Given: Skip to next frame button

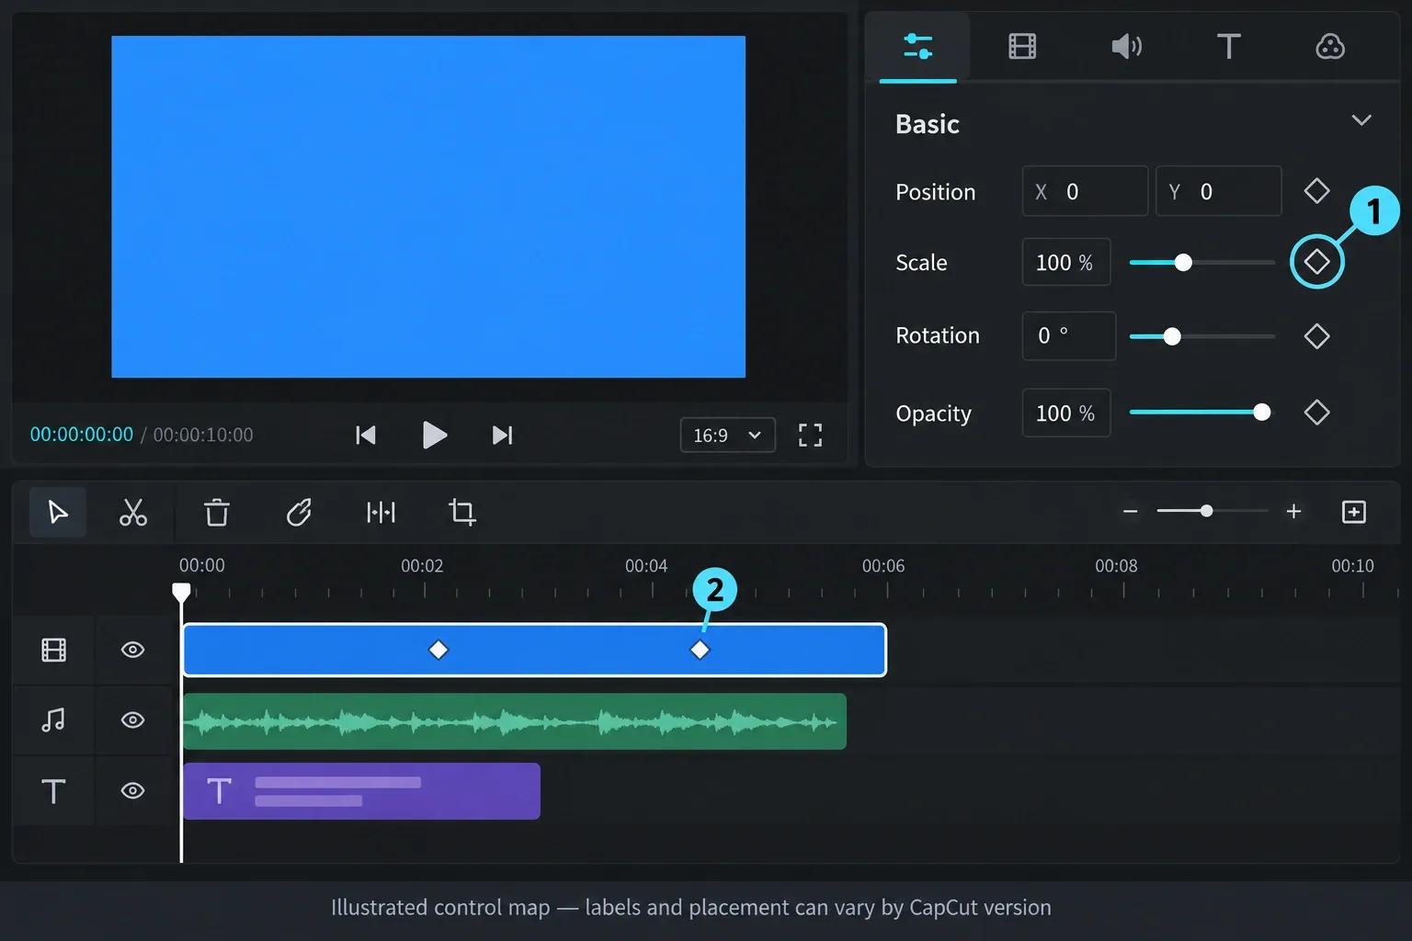Looking at the screenshot, I should [x=502, y=435].
